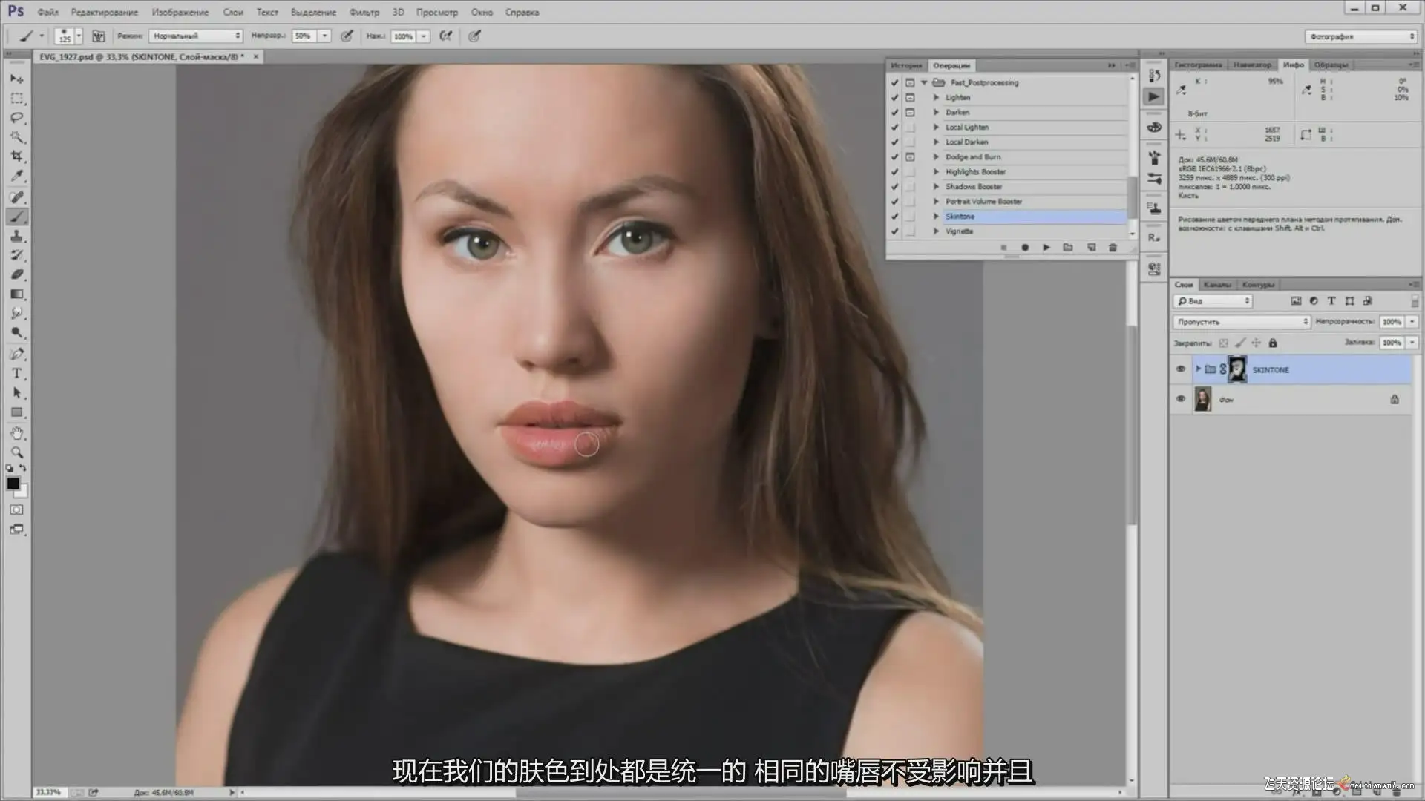This screenshot has height=801, width=1425.
Task: Hide the Фон background layer
Action: point(1180,399)
